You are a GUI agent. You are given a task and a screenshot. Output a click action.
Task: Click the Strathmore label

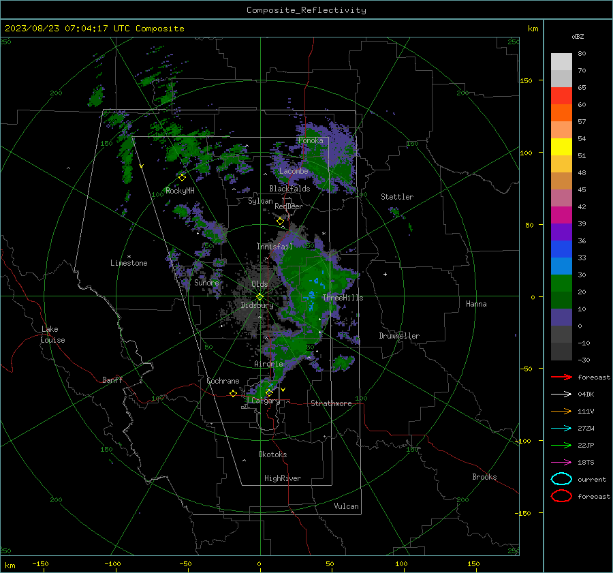pyautogui.click(x=331, y=403)
